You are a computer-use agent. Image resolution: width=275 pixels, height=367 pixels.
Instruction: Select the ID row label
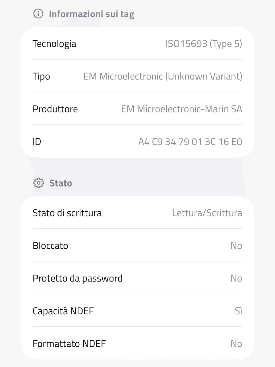pos(37,142)
